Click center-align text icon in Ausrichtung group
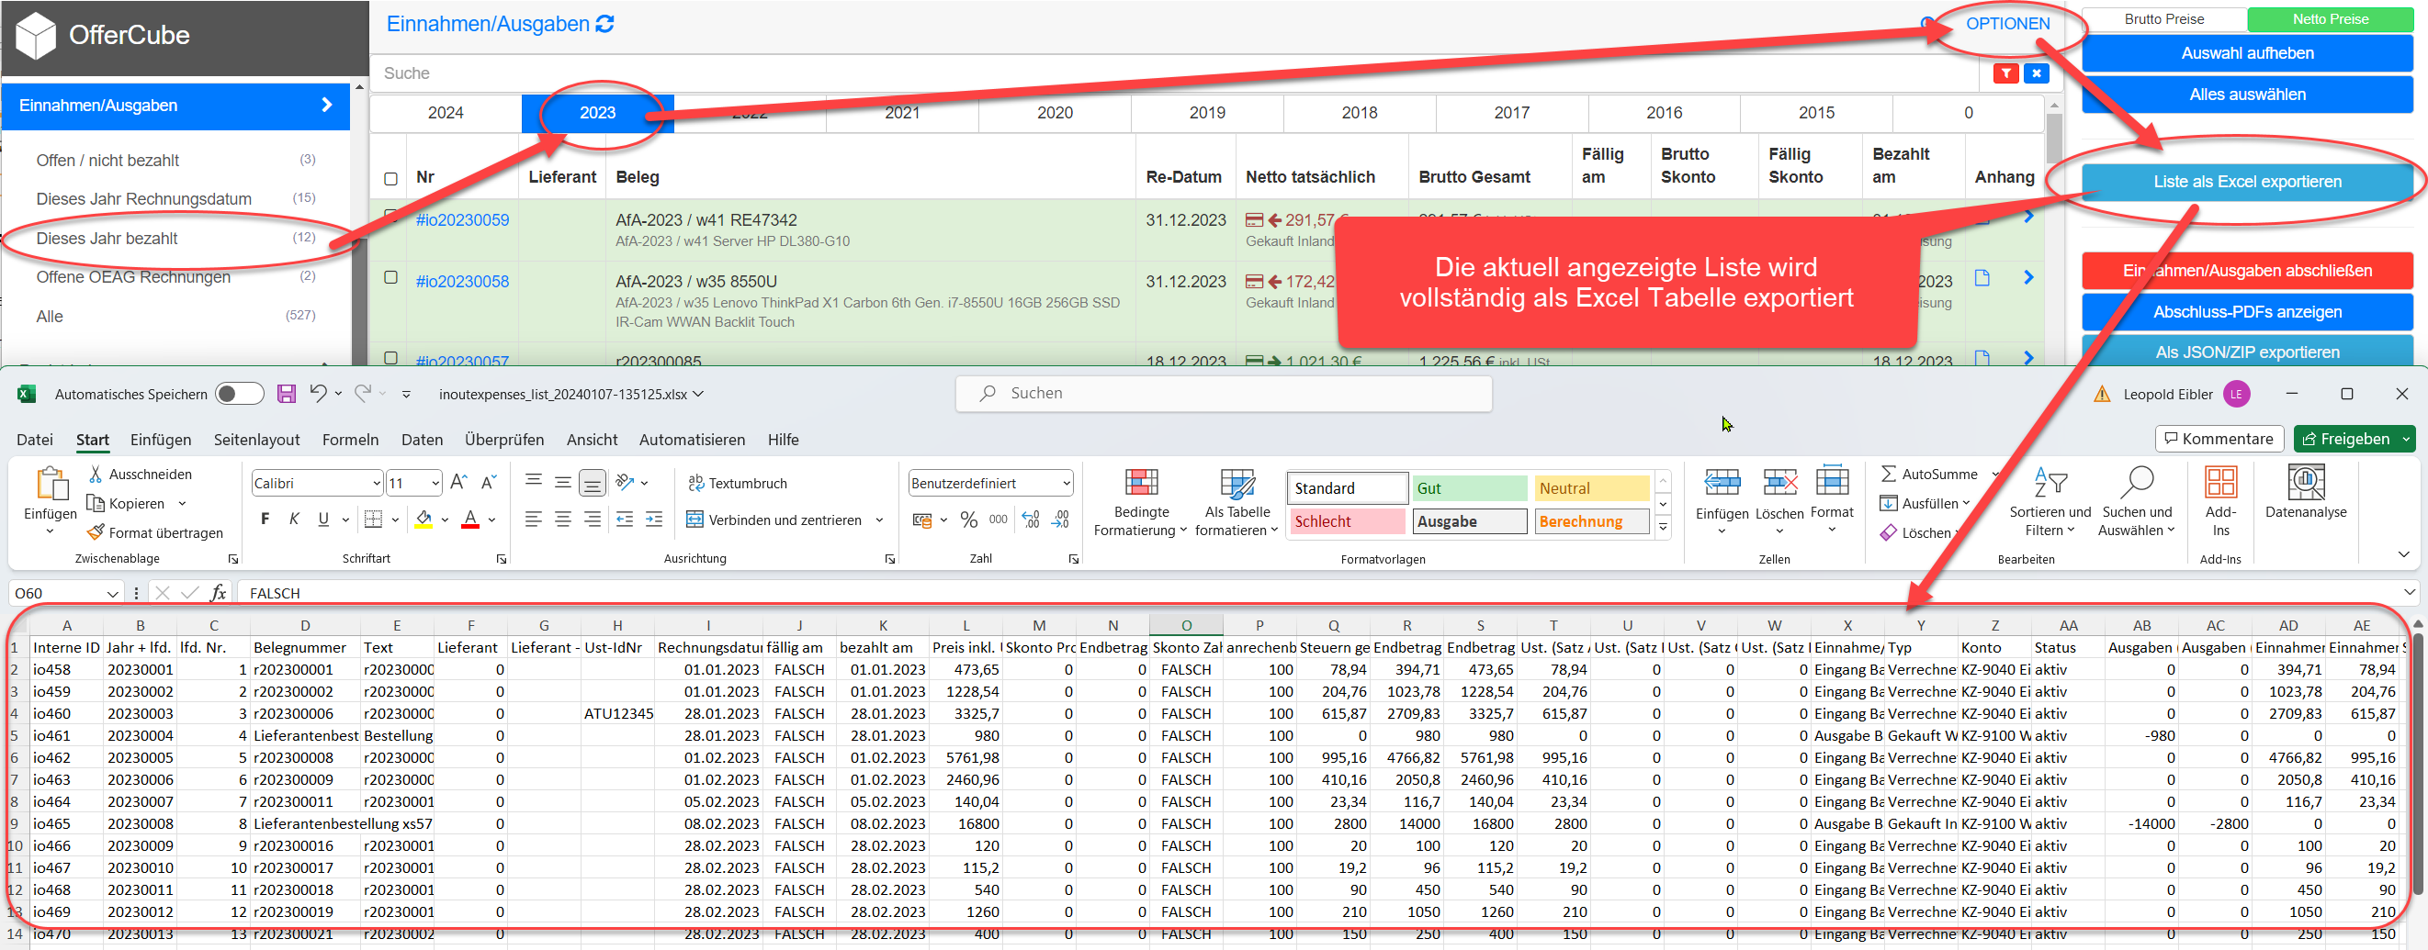Screen dimensions: 2428x950 [x=563, y=519]
